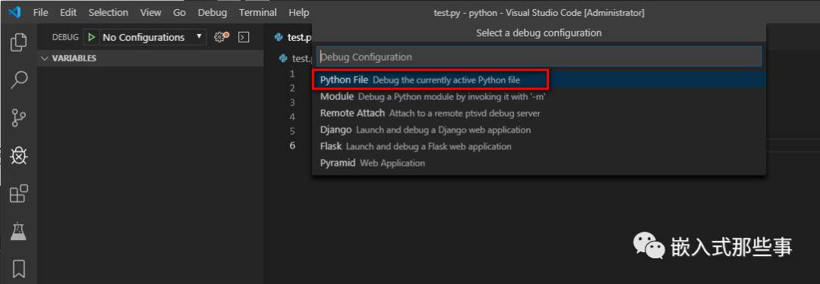820x284 pixels.
Task: Open the Debug Console icon
Action: [x=243, y=37]
